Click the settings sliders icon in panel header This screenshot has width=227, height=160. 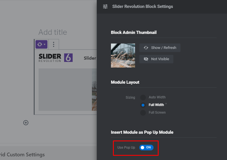[105, 7]
